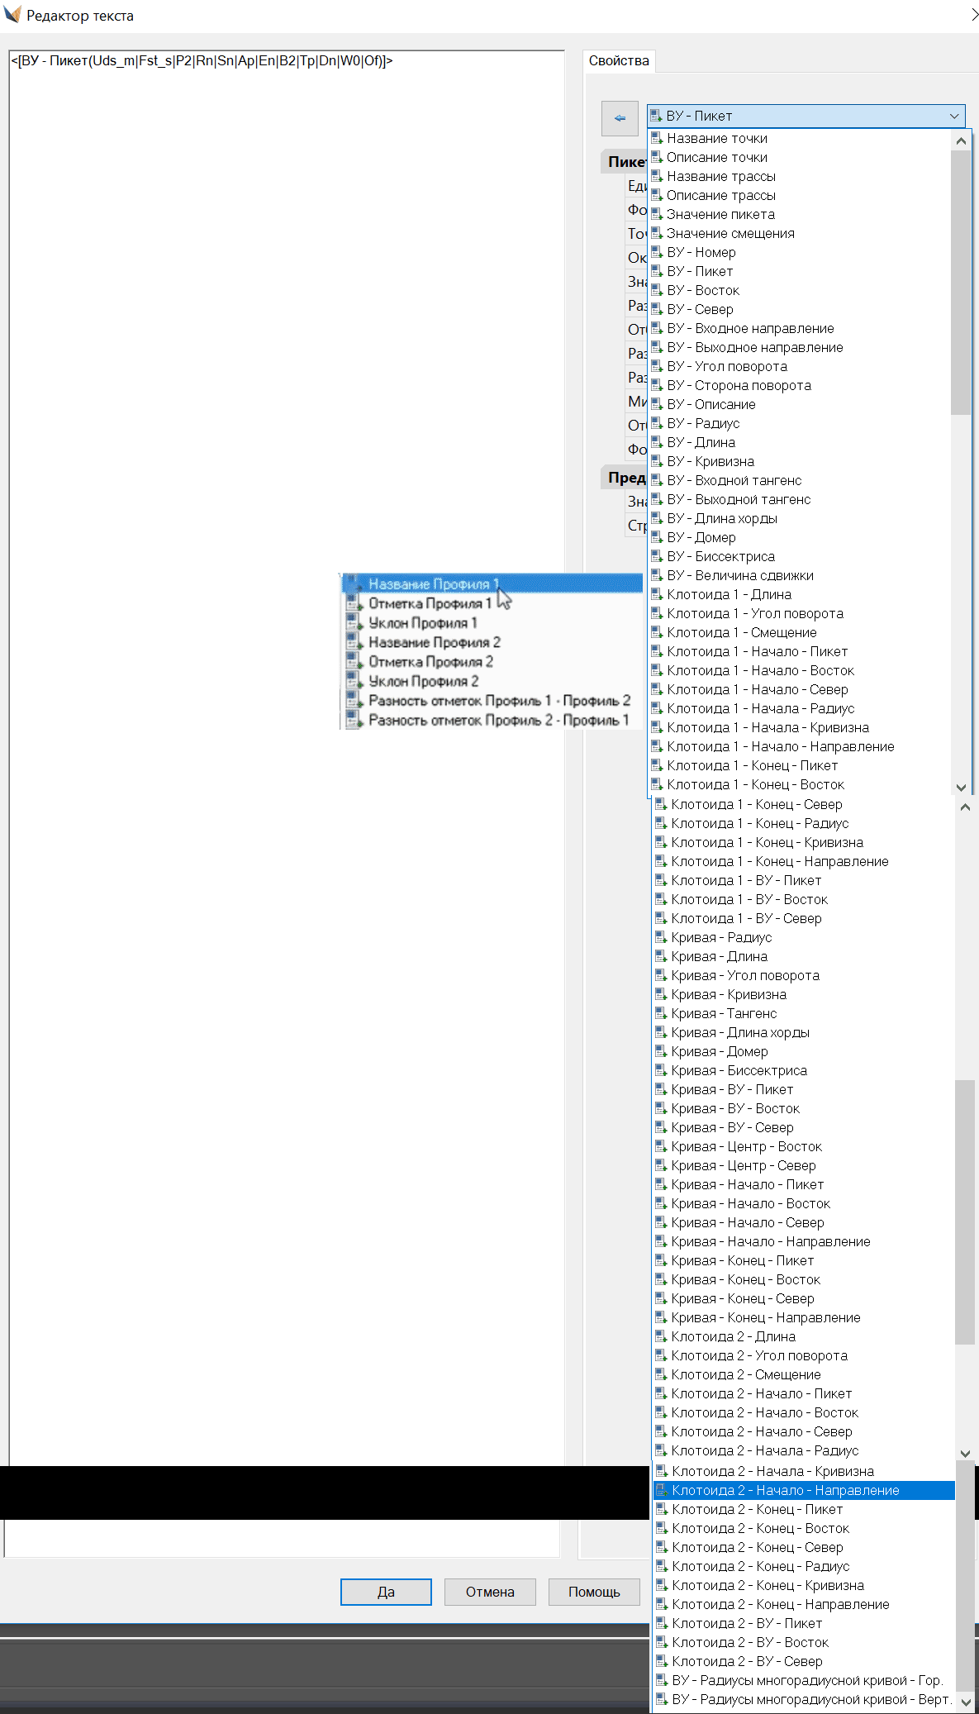Click icon next to Клотоида 2 - Длина
This screenshot has width=979, height=1714.
[x=661, y=1336]
